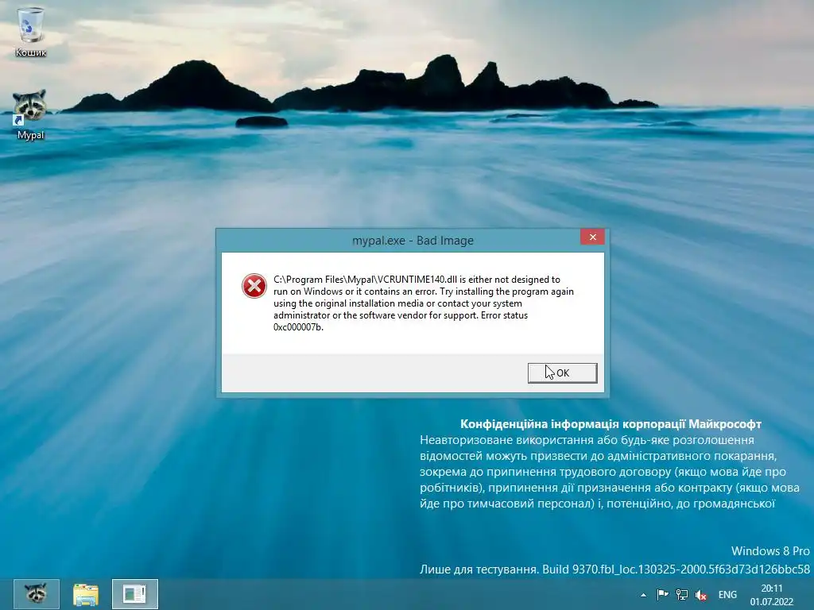Open Action Center flag icon
The width and height of the screenshot is (814, 610).
[x=662, y=595]
